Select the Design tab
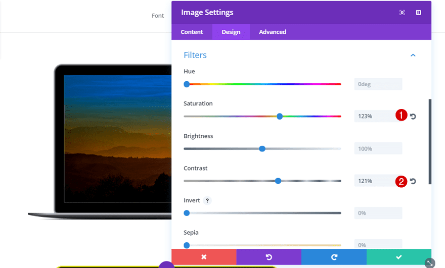This screenshot has height=268, width=445. pos(231,32)
